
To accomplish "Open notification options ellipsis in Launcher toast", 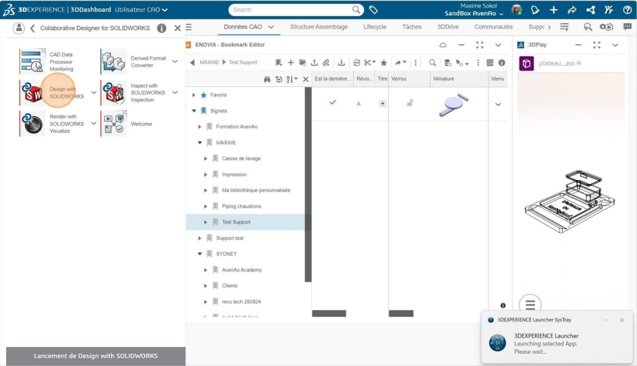I will click(605, 320).
